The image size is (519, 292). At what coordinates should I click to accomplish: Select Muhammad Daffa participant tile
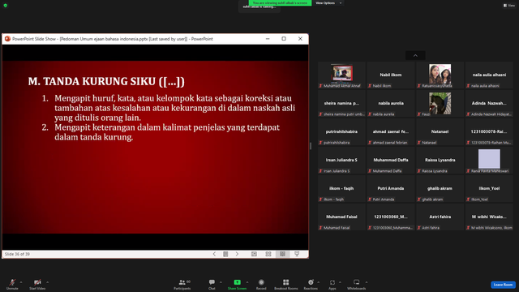pyautogui.click(x=391, y=161)
